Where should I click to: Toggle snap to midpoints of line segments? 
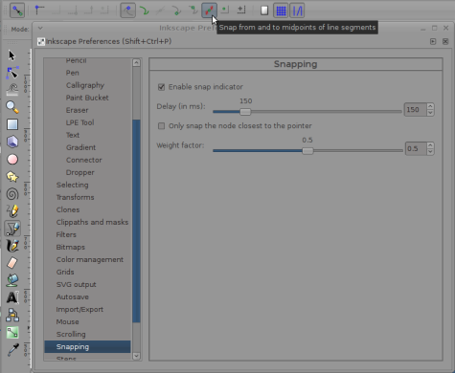[209, 11]
